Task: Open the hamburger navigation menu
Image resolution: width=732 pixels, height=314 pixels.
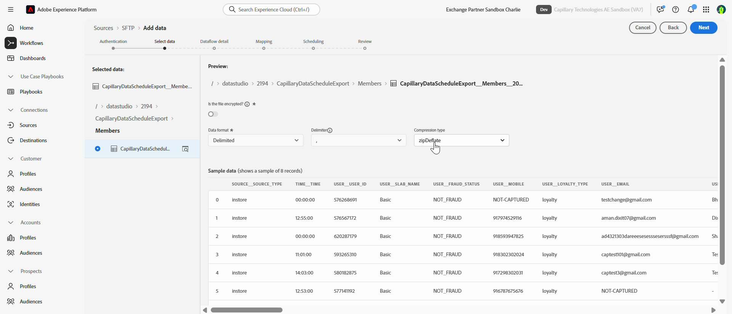Action: pyautogui.click(x=11, y=10)
